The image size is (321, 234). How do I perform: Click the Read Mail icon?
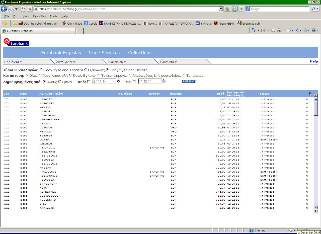point(273,30)
